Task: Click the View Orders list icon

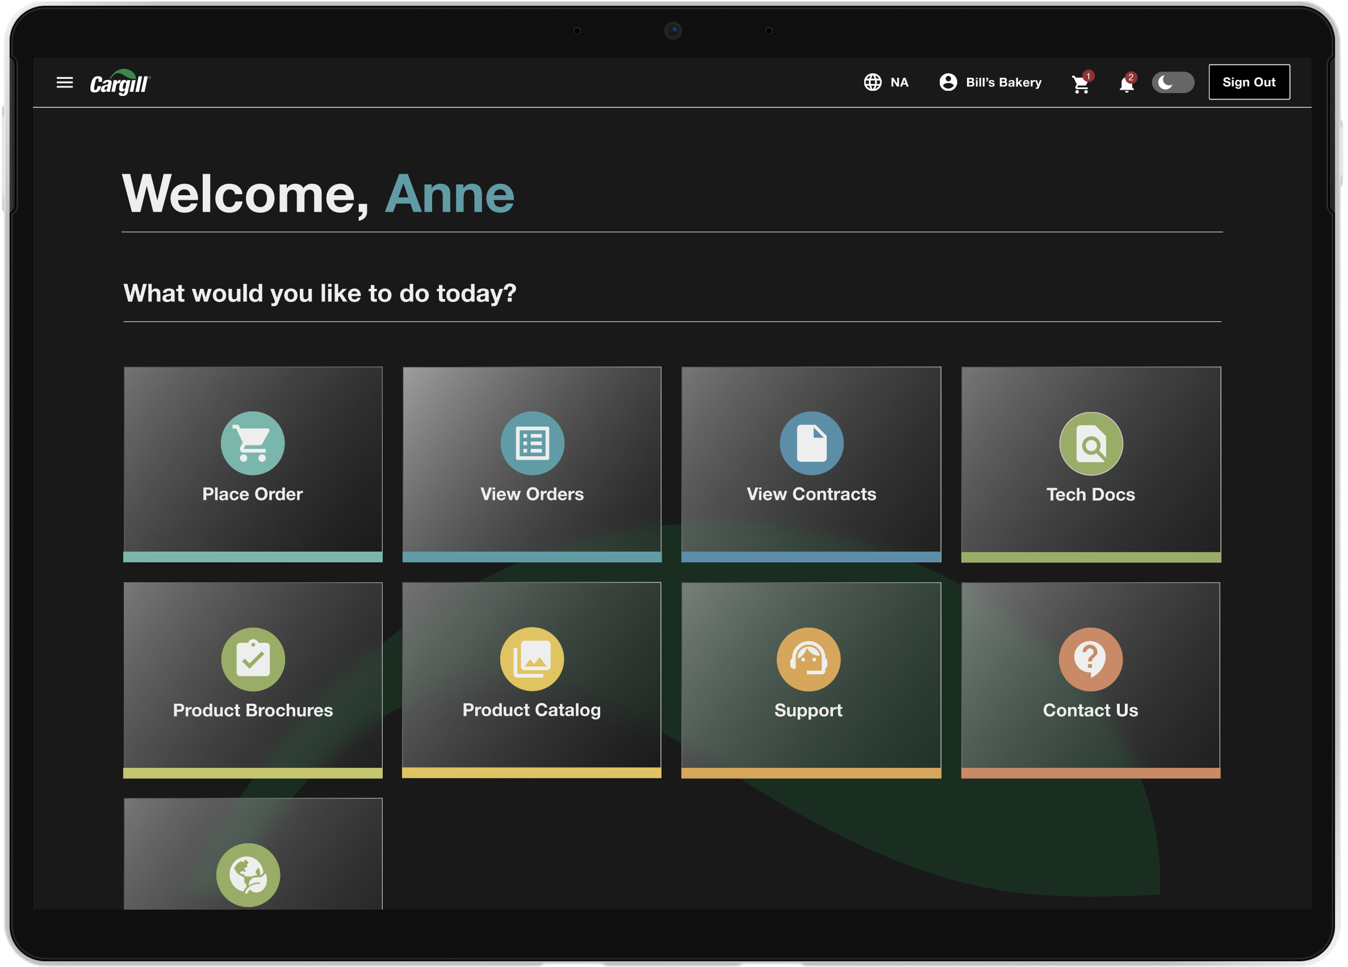Action: pyautogui.click(x=532, y=443)
